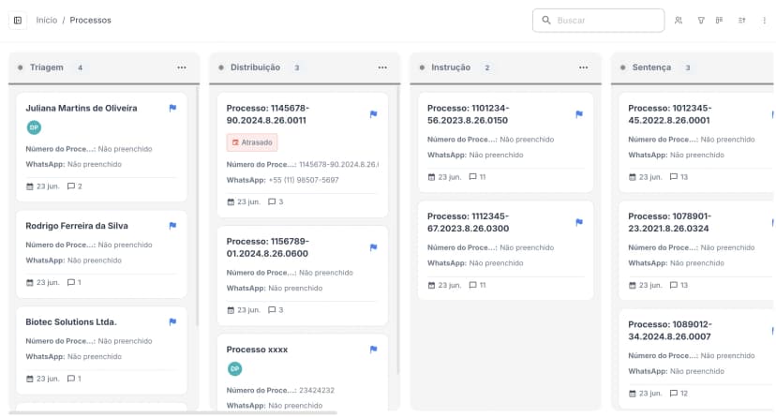Click comment icon on Juliana card
776x417 pixels.
tap(71, 186)
